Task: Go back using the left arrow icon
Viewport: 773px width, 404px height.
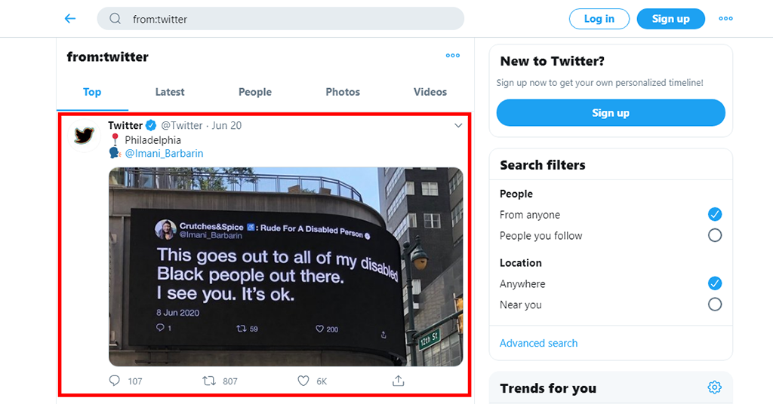Action: 70,19
